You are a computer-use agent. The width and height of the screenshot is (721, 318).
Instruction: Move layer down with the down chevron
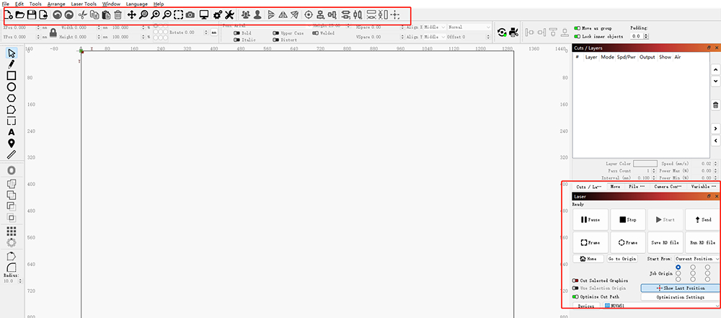715,81
